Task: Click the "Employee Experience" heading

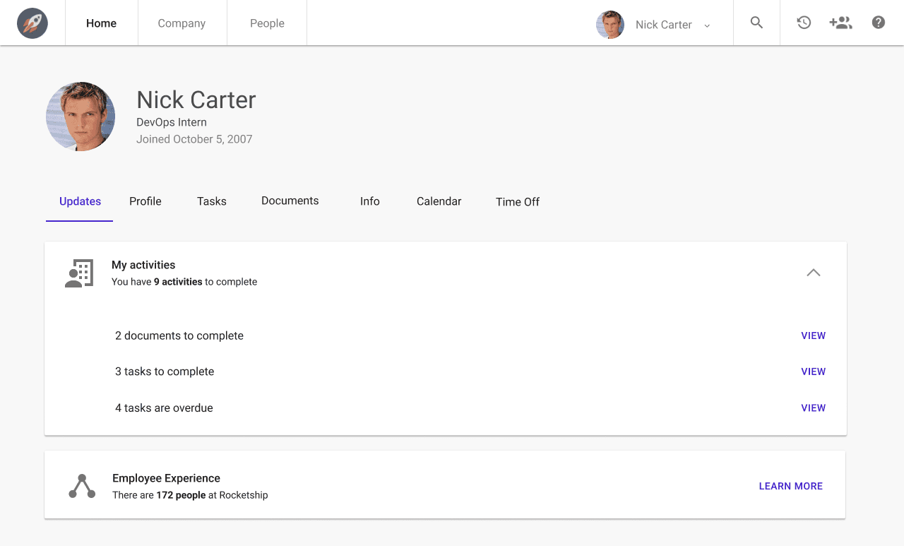Action: pos(166,478)
